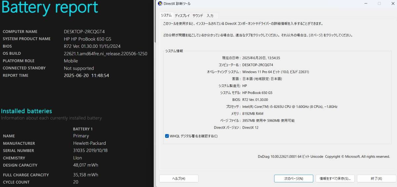The image size is (397, 187).
Task: Click the Installed batteries heading
Action: click(26, 111)
